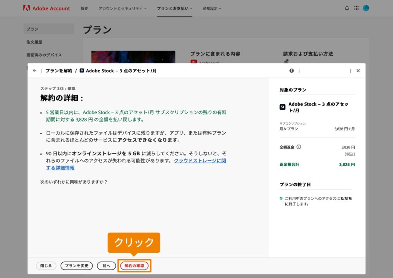
Task: Click the 返金額合計 label
Action: [289, 164]
